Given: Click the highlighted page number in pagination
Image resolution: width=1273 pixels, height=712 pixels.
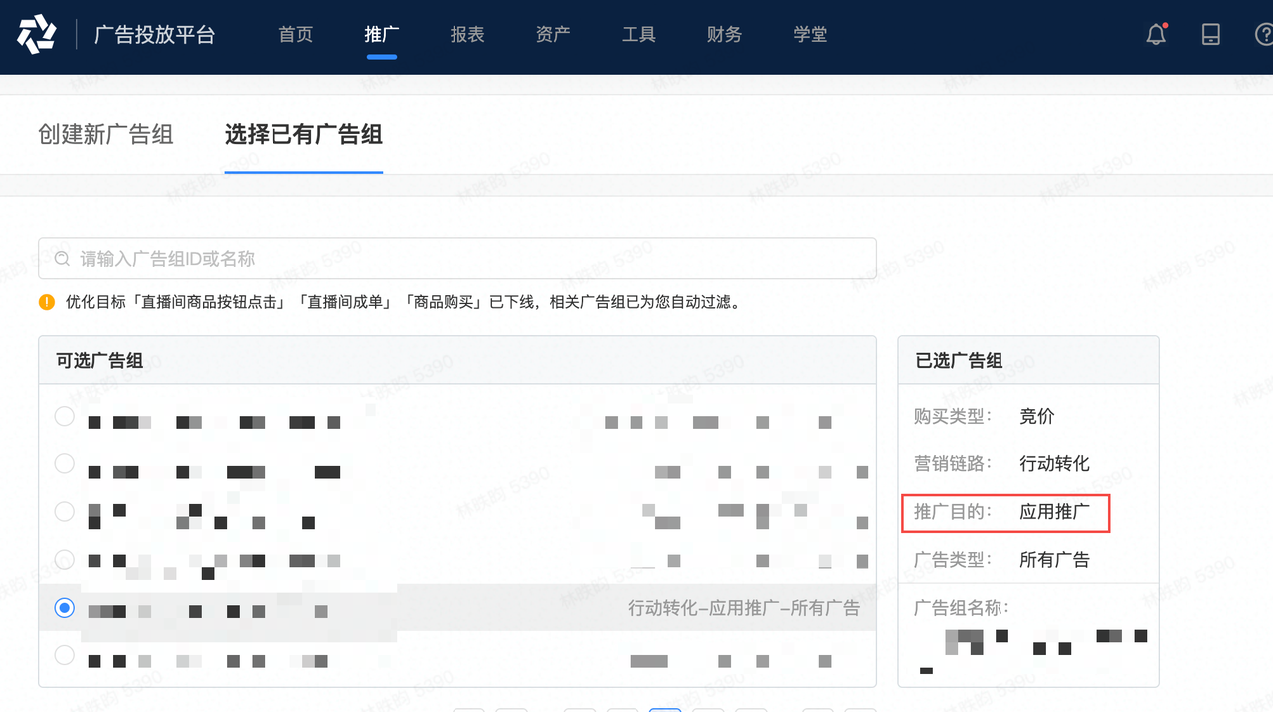Looking at the screenshot, I should 664,708.
